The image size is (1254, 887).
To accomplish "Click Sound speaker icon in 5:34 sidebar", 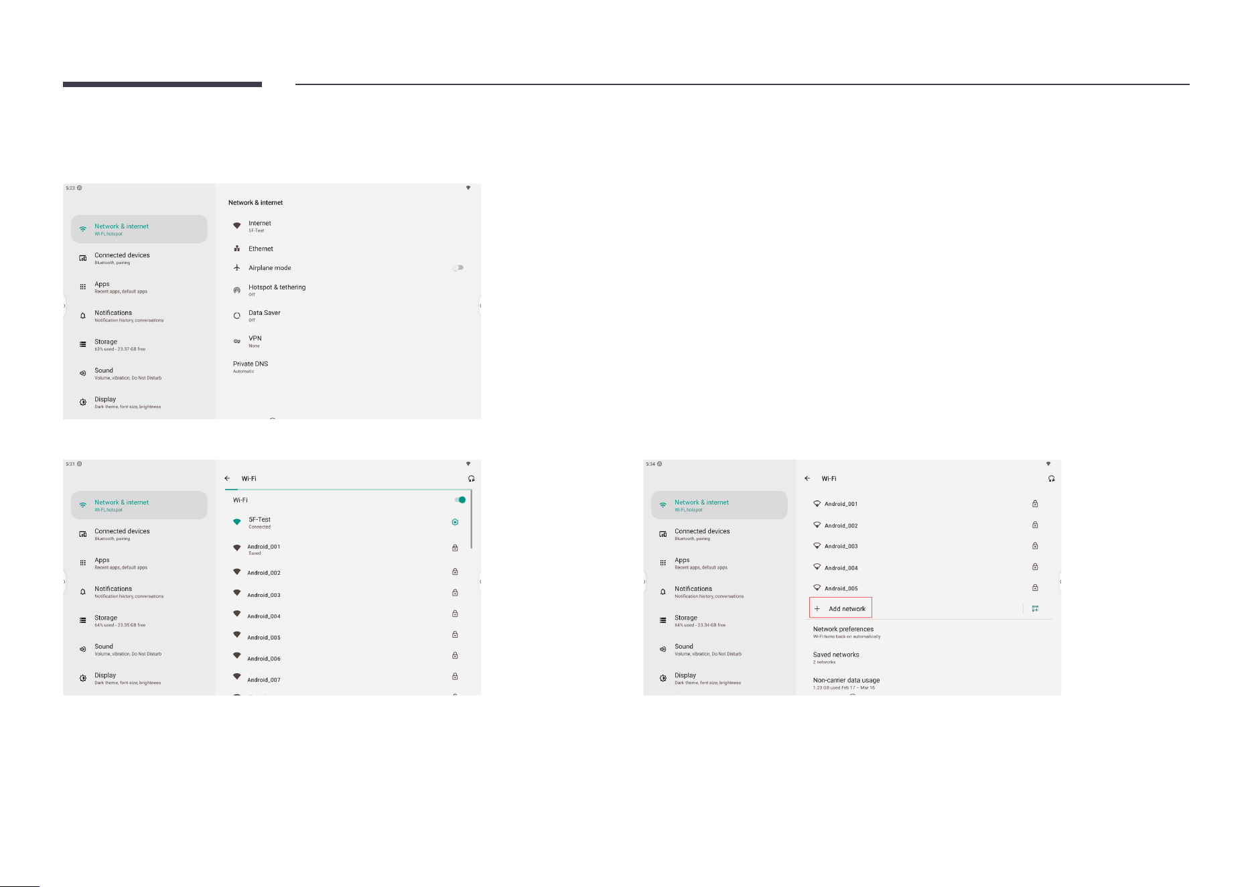I will (663, 649).
